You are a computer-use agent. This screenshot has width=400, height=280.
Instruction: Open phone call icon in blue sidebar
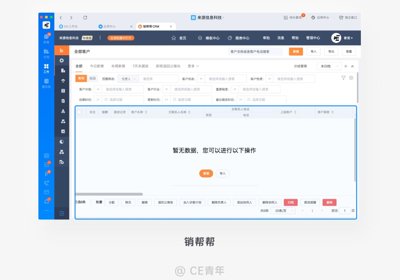coord(47,183)
